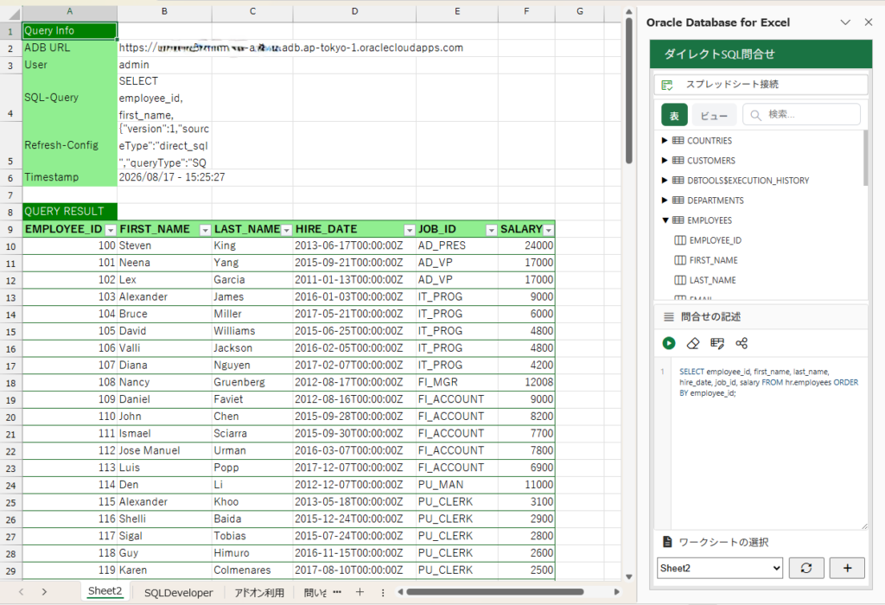Click the search magnifier icon
The height and width of the screenshot is (605, 885).
coord(755,115)
